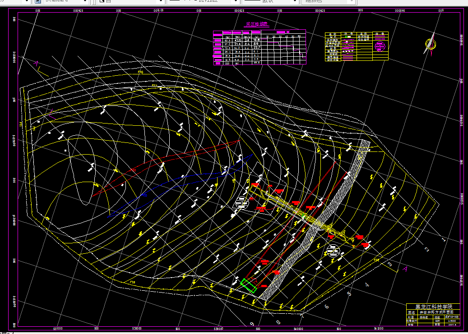Image resolution: width=468 pixels, height=334 pixels.
Task: Select the drawing name 井田开拓方式平面图
Action: pos(436,312)
